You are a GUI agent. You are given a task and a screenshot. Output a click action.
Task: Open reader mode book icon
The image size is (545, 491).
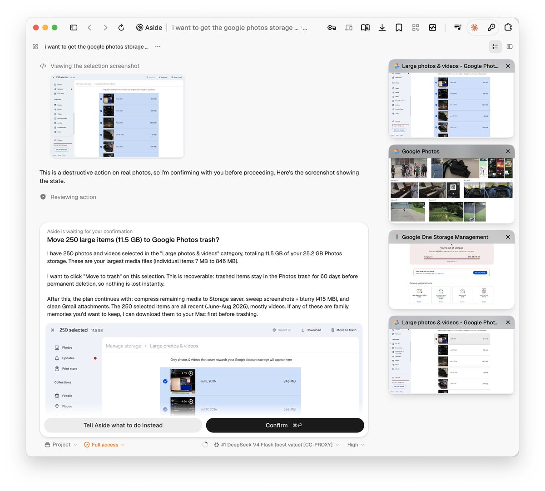(365, 28)
